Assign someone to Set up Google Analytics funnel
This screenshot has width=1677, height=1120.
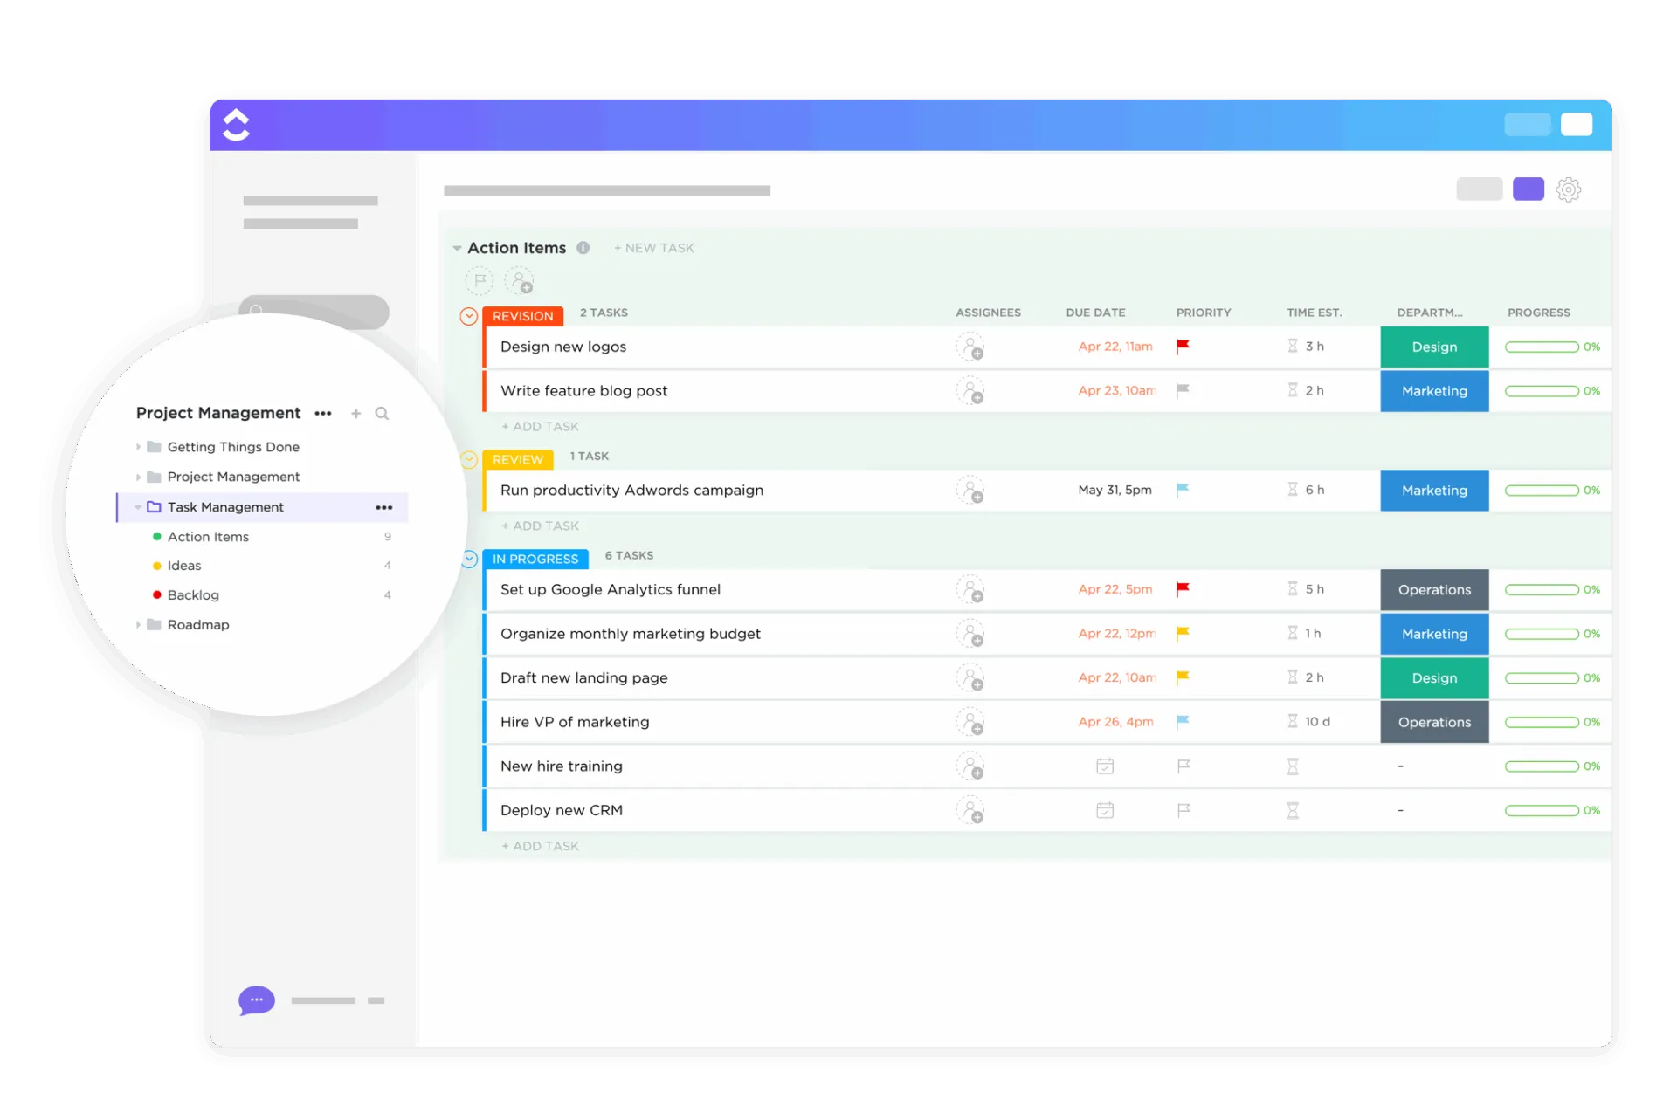(970, 589)
